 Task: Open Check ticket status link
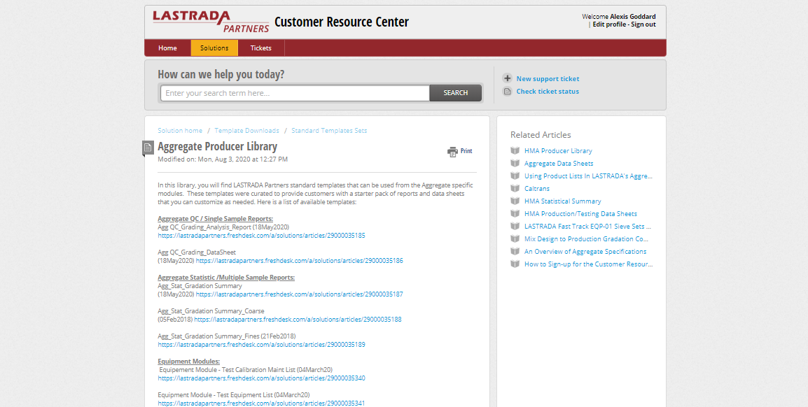(548, 92)
